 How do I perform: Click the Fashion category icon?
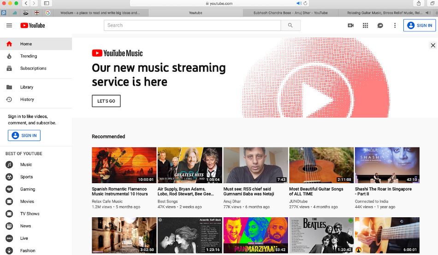(9, 250)
